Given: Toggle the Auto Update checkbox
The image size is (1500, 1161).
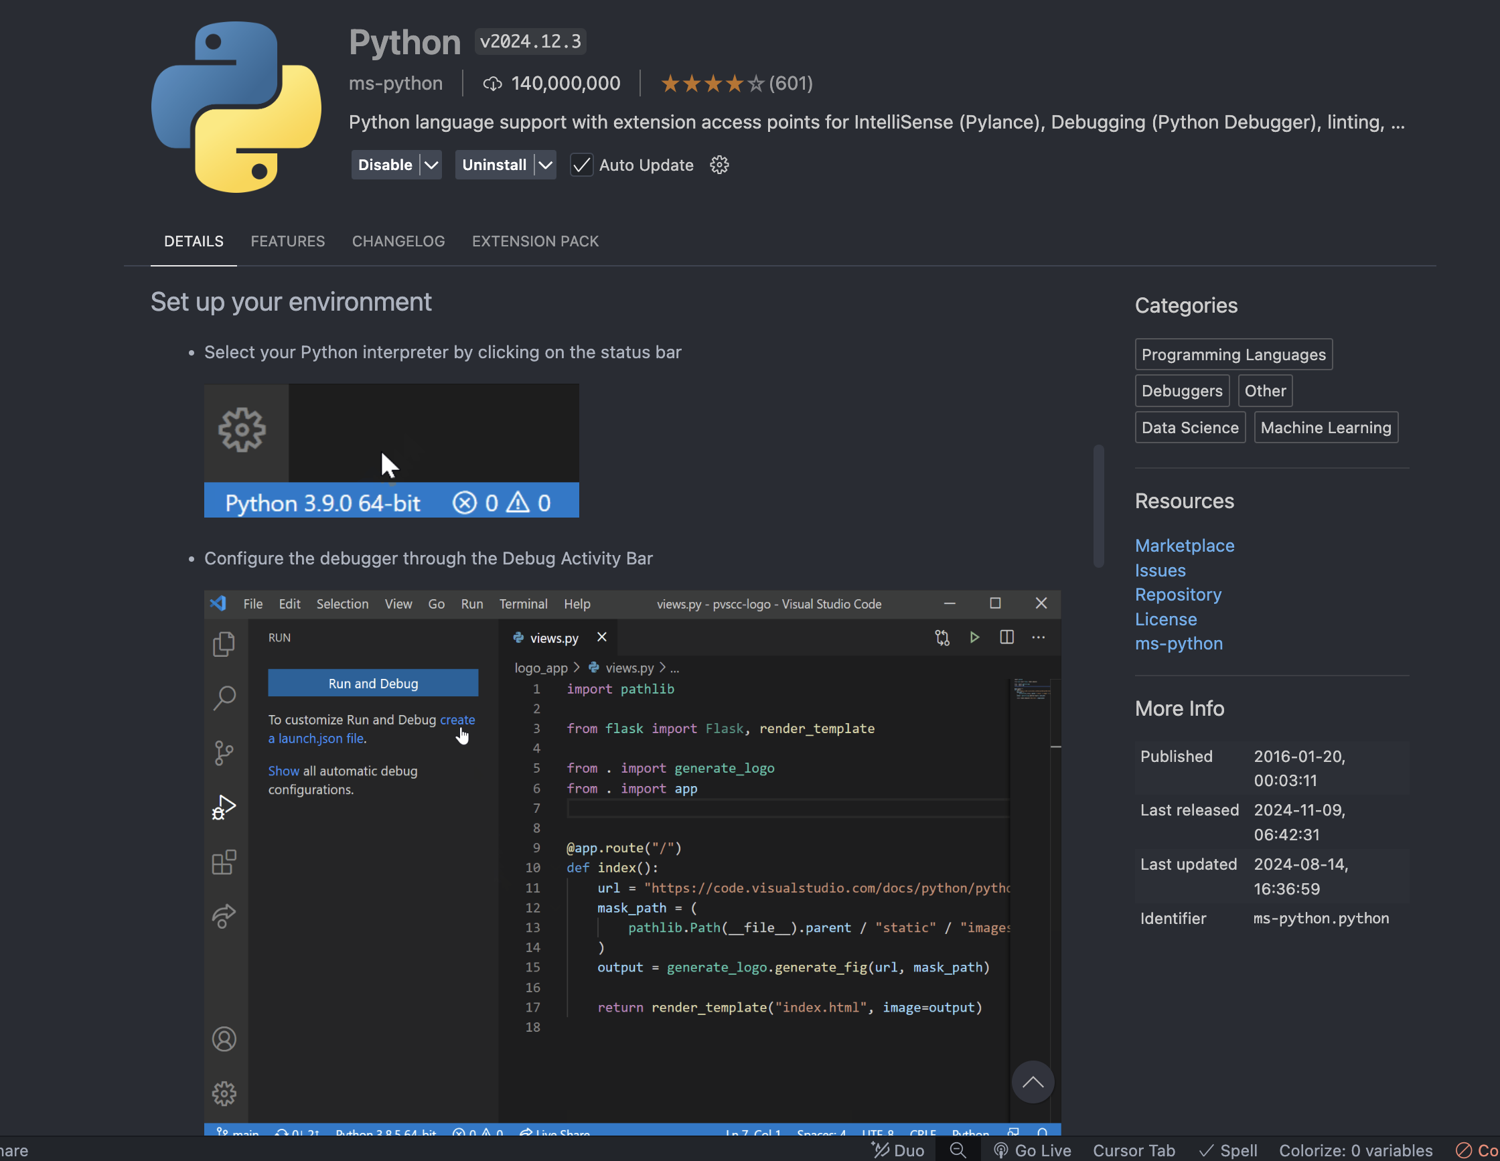Looking at the screenshot, I should pos(582,165).
